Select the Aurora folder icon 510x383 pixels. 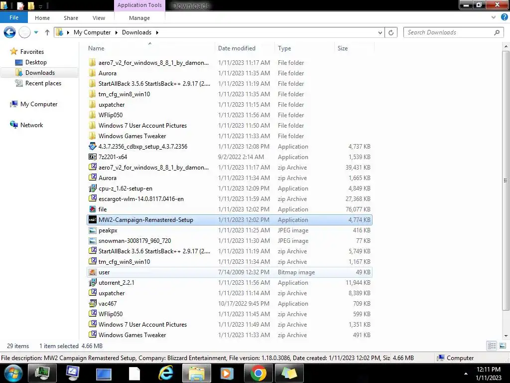click(x=92, y=73)
